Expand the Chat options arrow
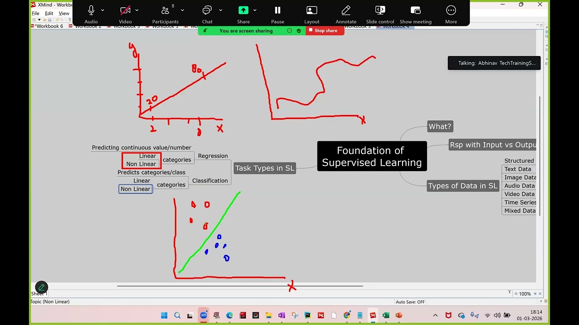Image resolution: width=579 pixels, height=325 pixels. [x=221, y=10]
